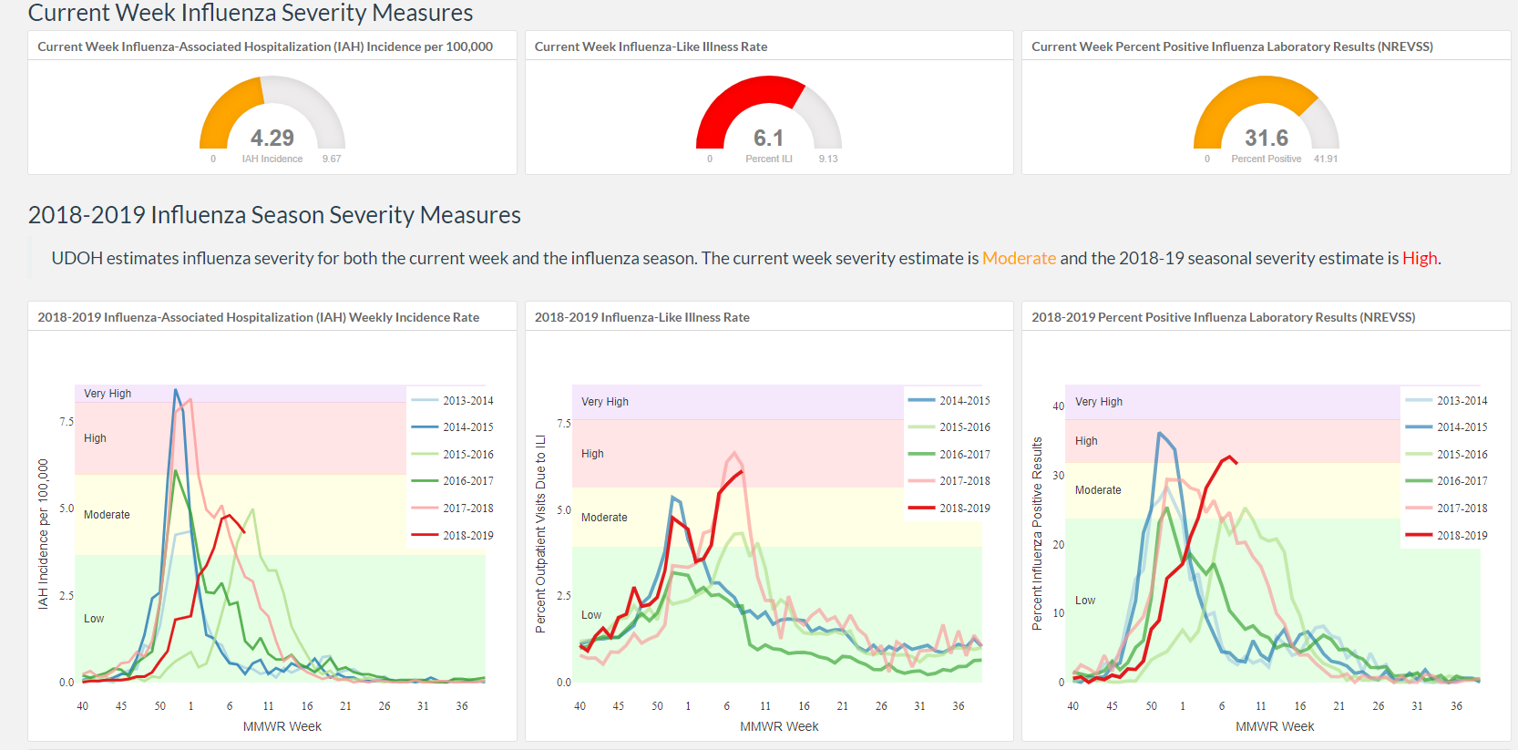Select the 31.6 Percent Positive value
1518x750 pixels.
(1267, 138)
